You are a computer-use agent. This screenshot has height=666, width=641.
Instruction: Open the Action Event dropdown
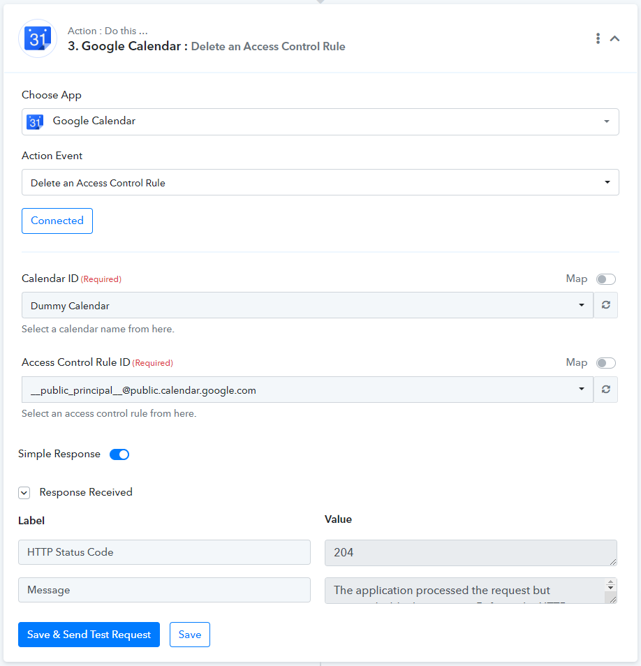320,183
